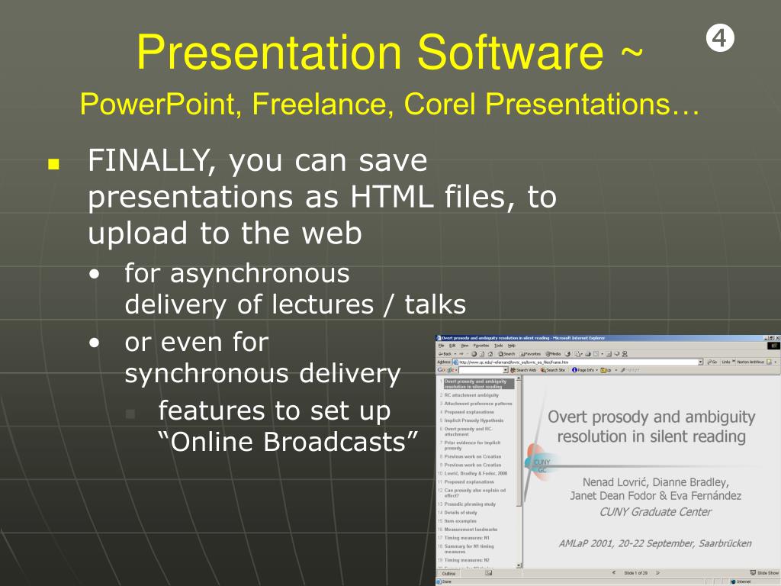Viewport: 781px width, 586px height.
Task: Click the circled number 4 badge
Action: coord(720,38)
